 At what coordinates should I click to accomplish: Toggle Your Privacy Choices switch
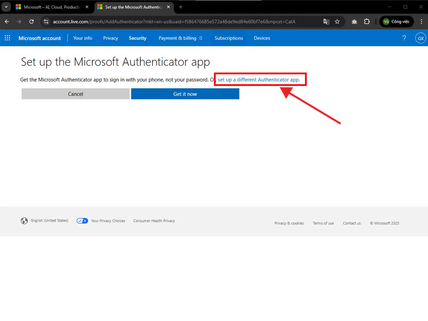tap(82, 220)
